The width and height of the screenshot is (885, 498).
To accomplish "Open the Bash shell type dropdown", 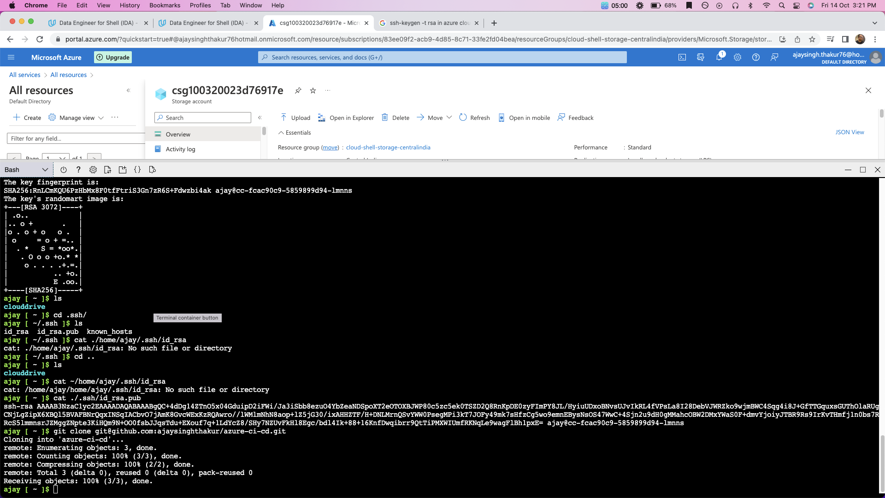I will click(x=26, y=170).
